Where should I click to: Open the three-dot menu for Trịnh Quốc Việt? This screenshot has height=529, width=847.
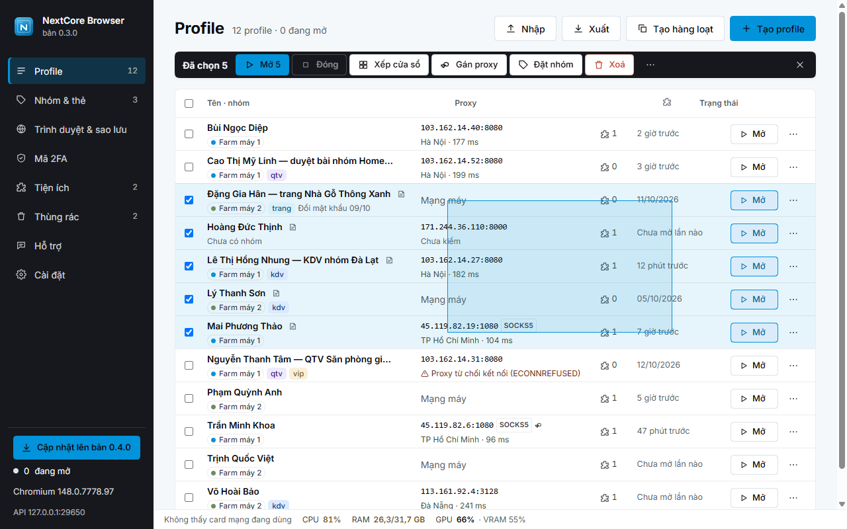coord(793,464)
